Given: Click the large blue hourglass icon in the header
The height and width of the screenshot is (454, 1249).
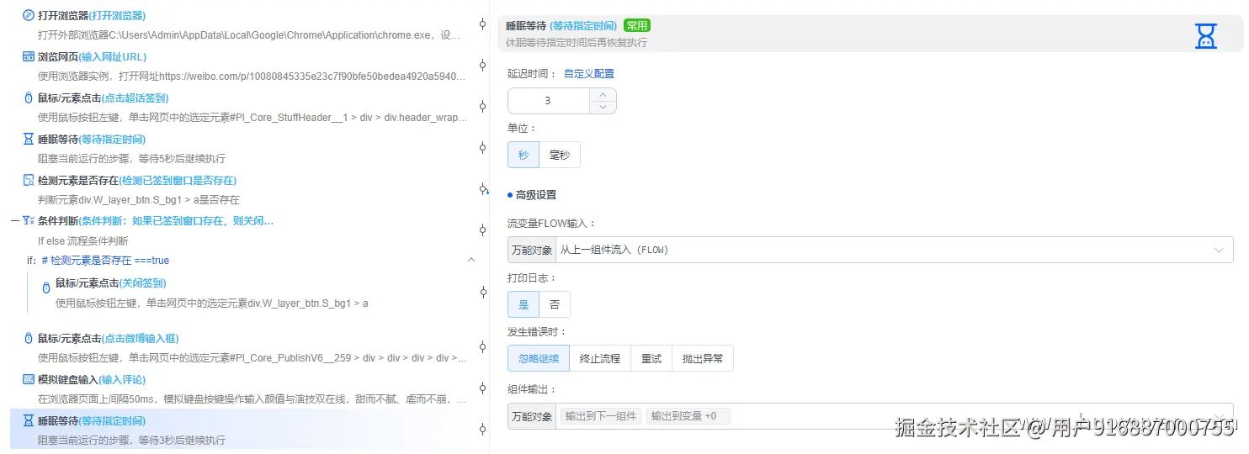Looking at the screenshot, I should pos(1206,36).
